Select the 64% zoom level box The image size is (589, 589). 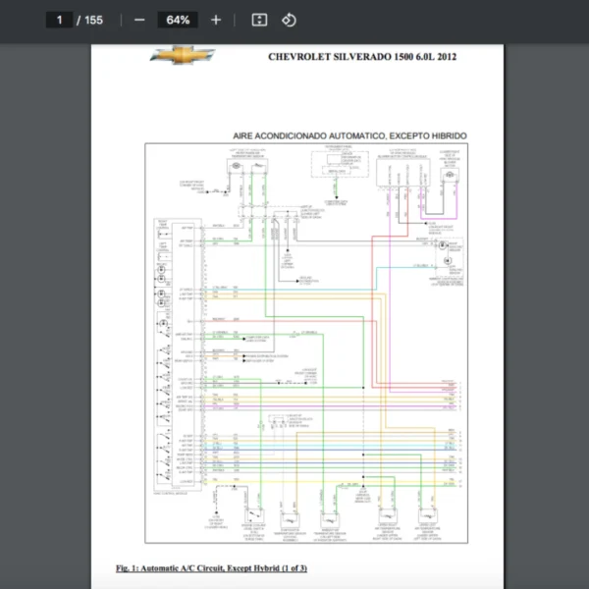coord(178,20)
